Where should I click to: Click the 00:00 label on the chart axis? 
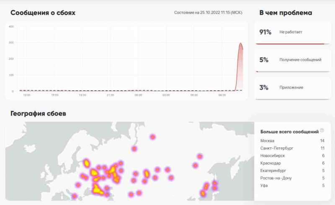point(138,95)
